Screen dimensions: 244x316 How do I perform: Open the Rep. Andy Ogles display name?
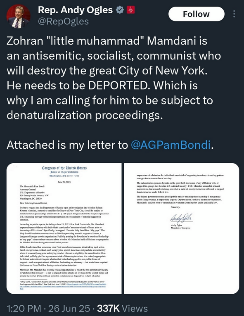coord(76,10)
